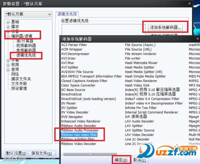
Task: Select File Source (URL)
Action: 138,49
